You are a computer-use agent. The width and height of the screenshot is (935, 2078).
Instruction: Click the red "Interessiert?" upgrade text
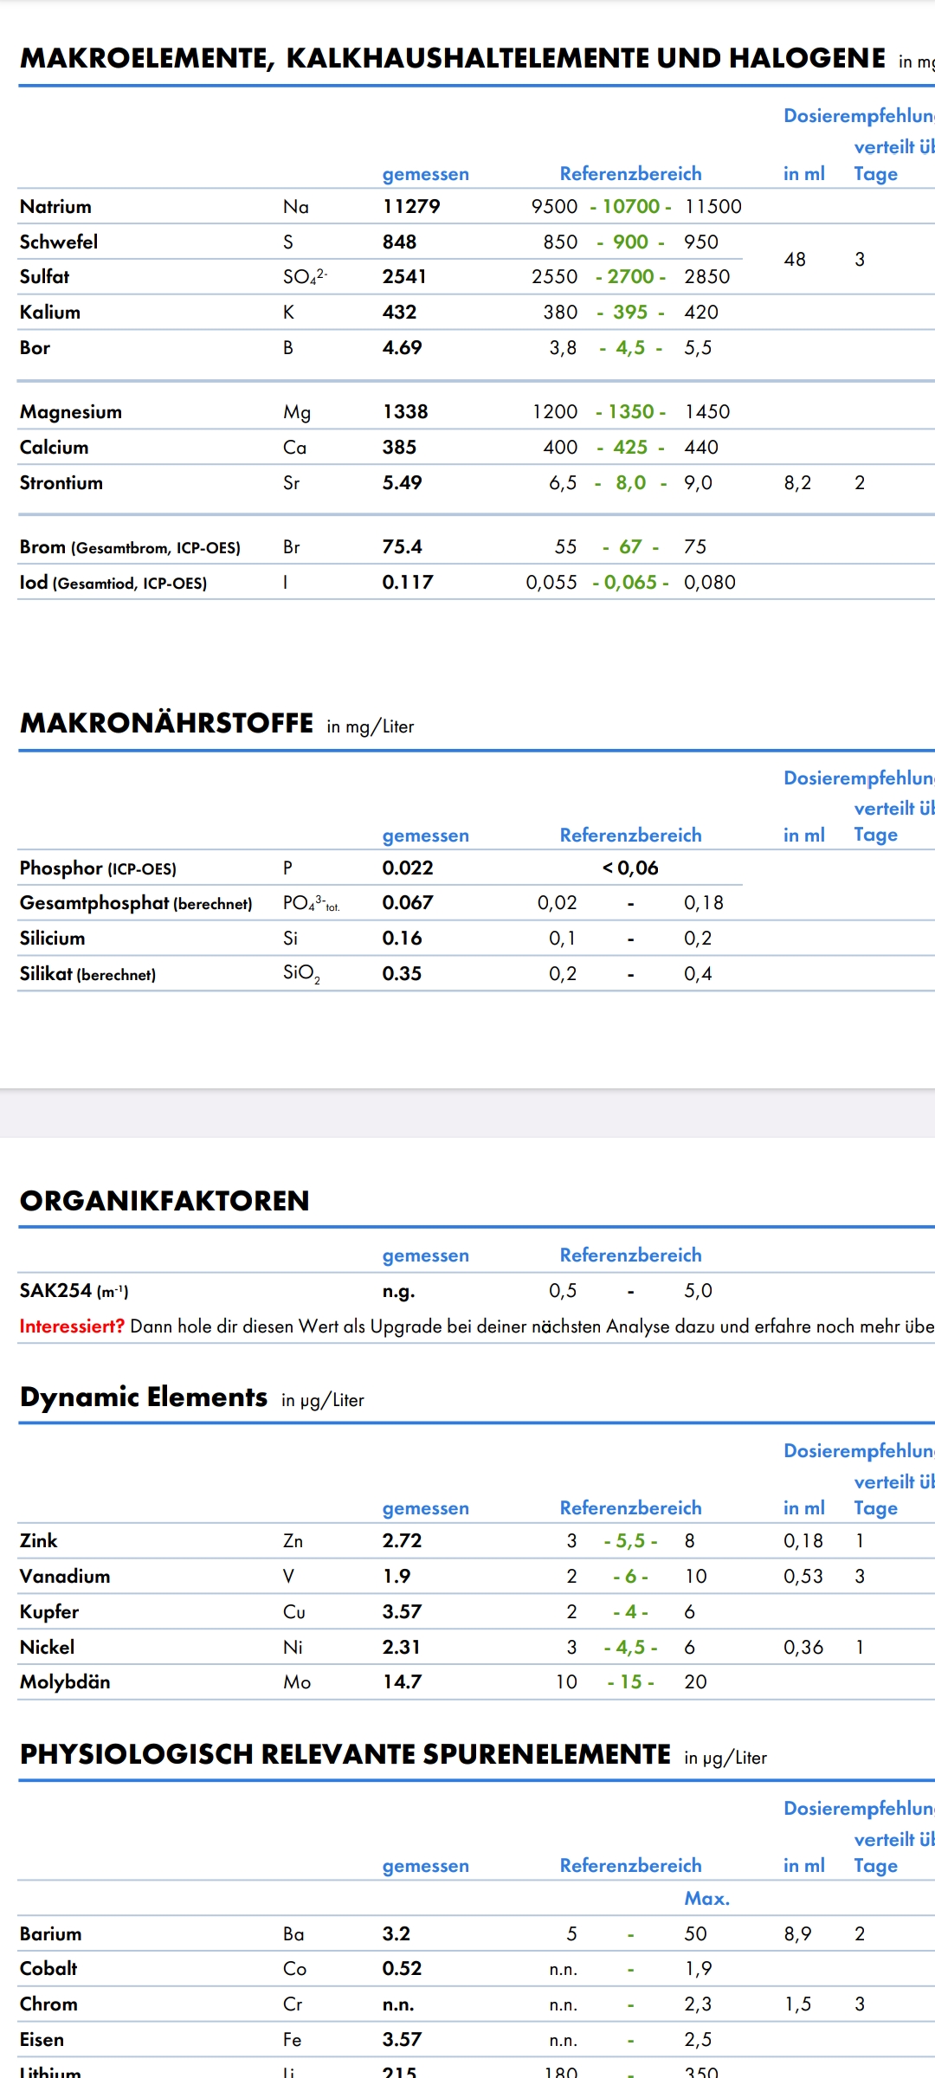point(72,1326)
